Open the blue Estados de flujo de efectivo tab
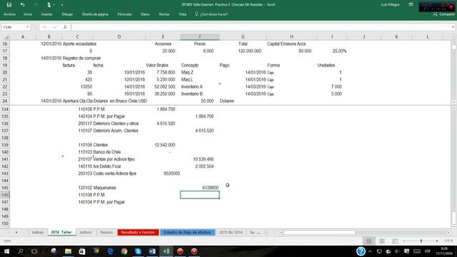The width and height of the screenshot is (457, 257). pyautogui.click(x=187, y=232)
